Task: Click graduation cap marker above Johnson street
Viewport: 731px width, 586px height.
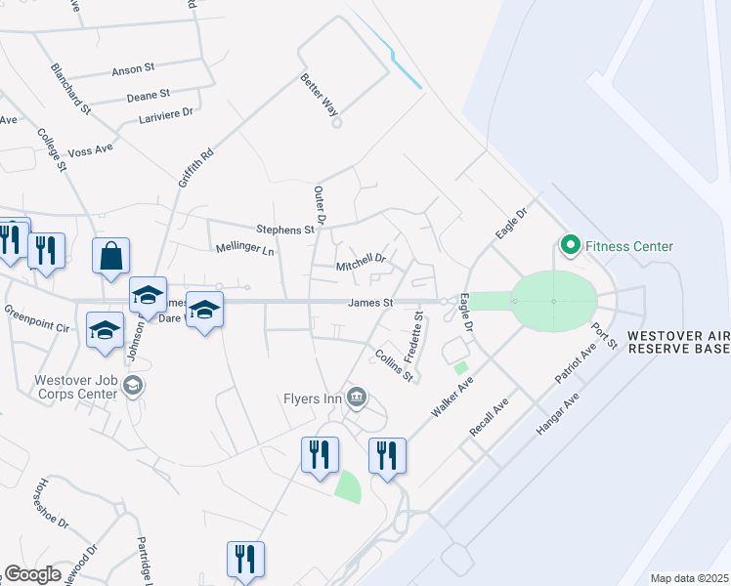Action: pyautogui.click(x=148, y=298)
